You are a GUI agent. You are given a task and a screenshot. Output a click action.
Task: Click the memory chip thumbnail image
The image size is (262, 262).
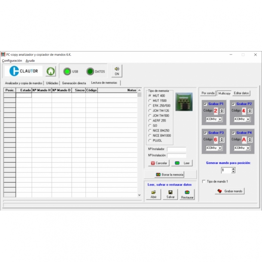pyautogui.click(x=185, y=102)
